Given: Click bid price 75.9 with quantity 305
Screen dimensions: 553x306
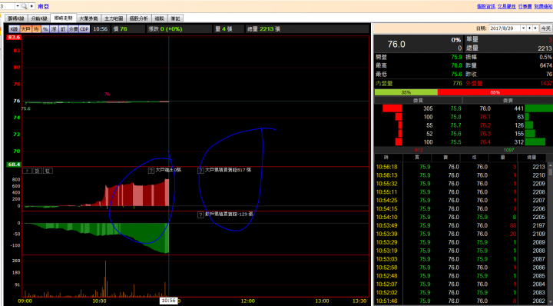Looking at the screenshot, I should (x=456, y=108).
